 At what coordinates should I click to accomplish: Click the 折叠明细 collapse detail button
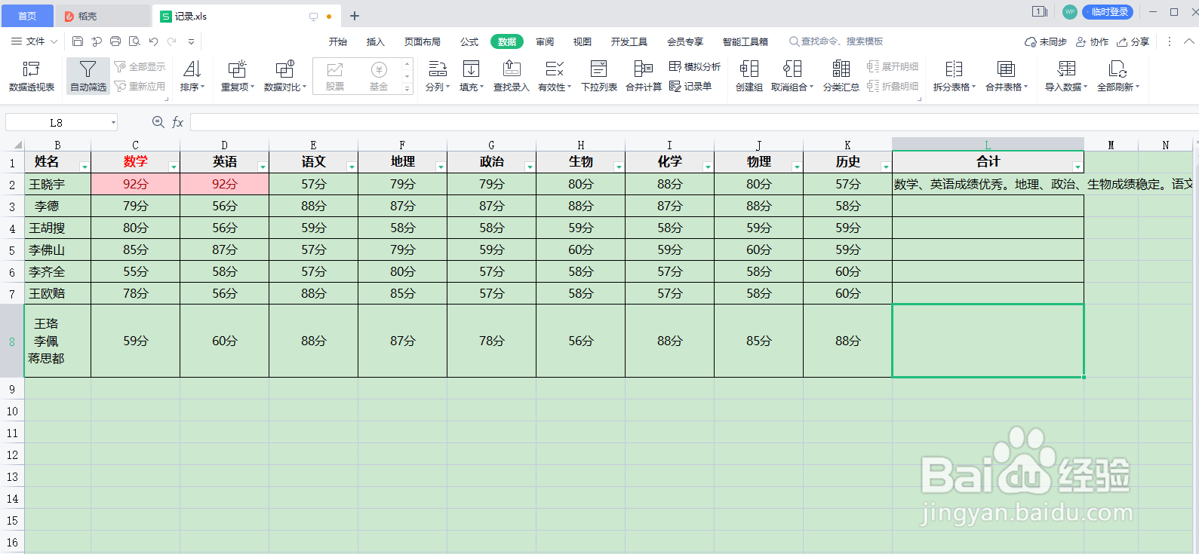tap(893, 87)
